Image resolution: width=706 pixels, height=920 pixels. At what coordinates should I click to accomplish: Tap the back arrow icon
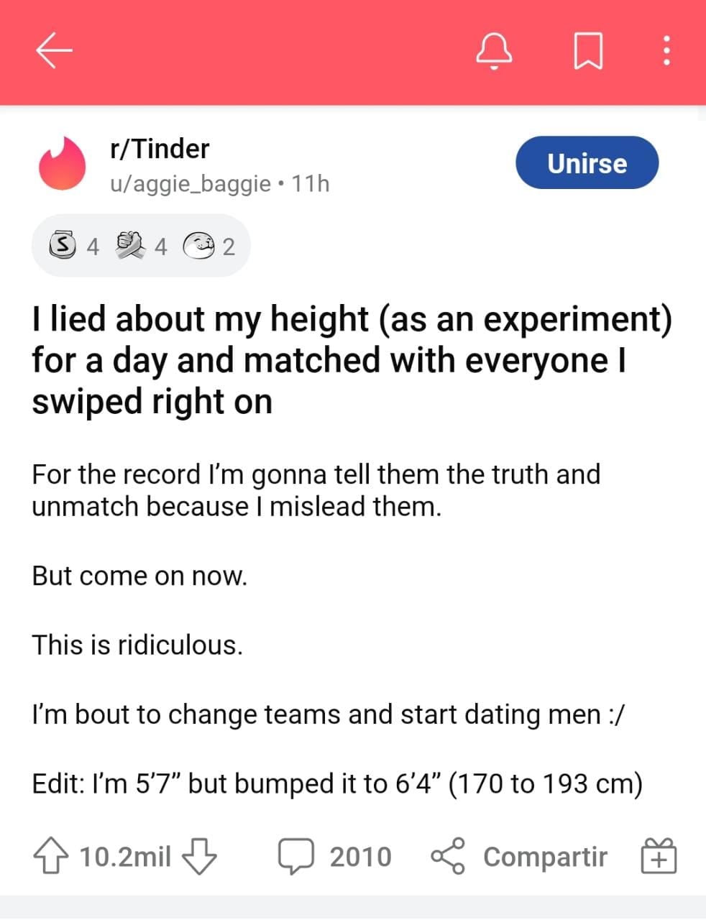53,50
